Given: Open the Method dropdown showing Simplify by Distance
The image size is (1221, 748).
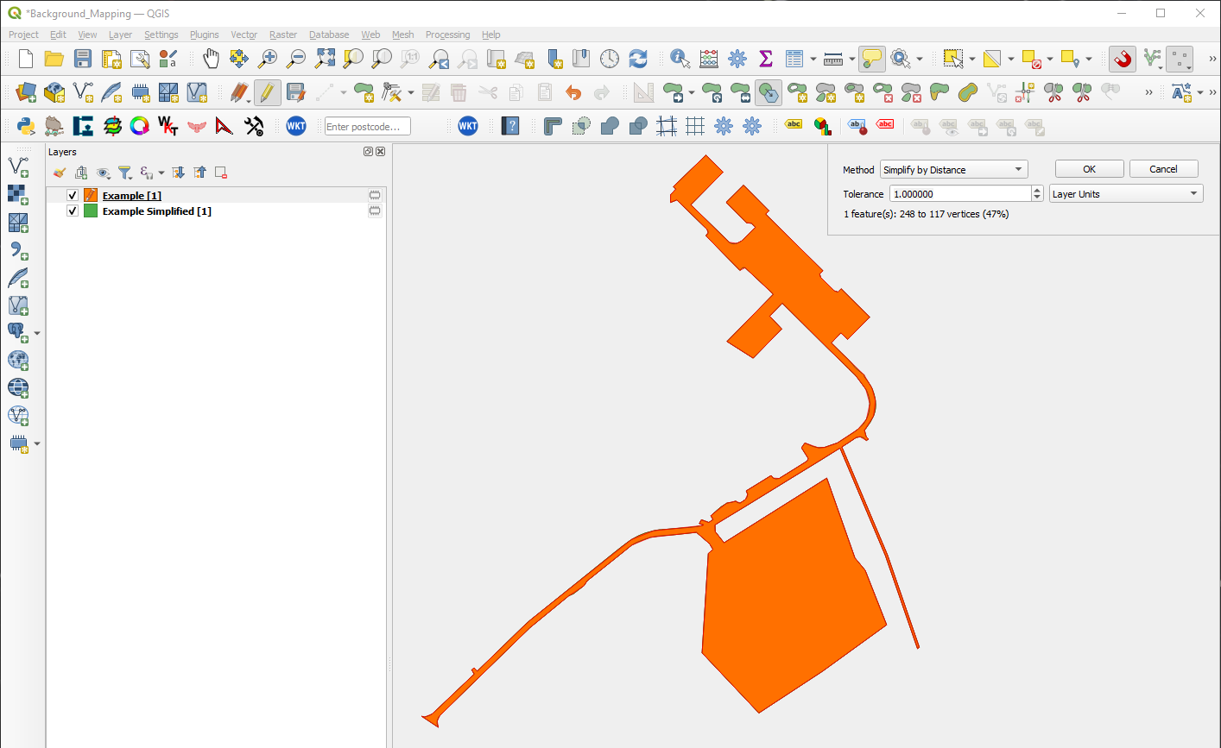Looking at the screenshot, I should (953, 168).
